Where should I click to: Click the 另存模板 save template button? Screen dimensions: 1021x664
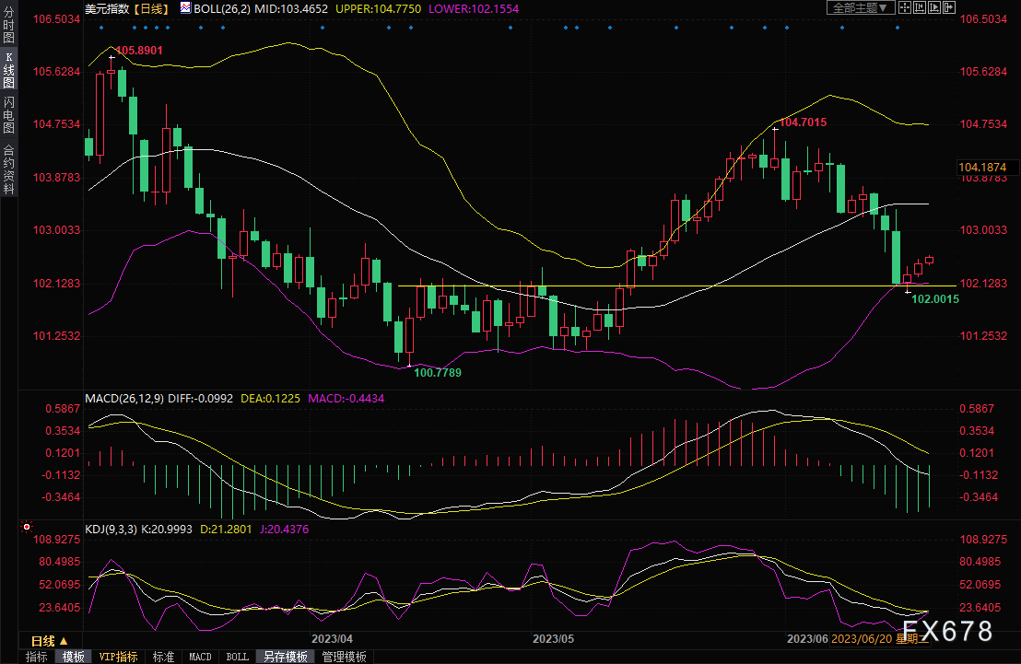pyautogui.click(x=286, y=657)
